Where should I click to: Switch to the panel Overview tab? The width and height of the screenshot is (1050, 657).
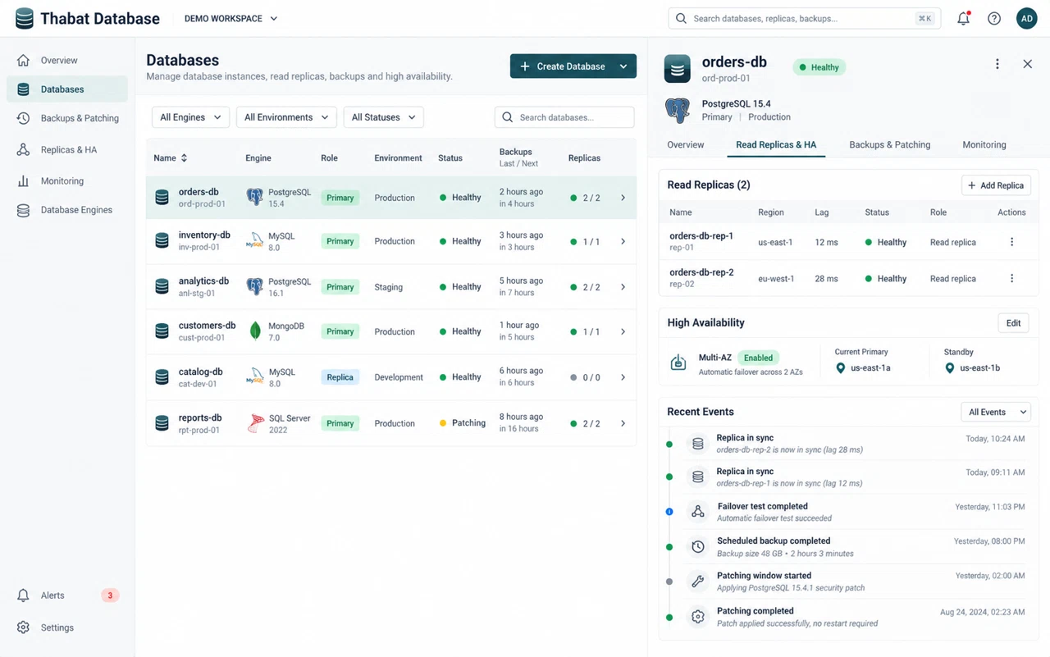tap(685, 145)
